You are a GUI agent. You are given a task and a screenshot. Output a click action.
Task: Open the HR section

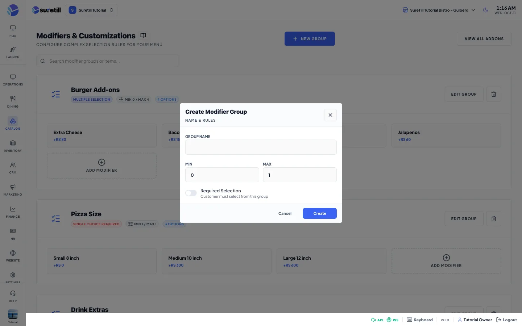point(13,234)
